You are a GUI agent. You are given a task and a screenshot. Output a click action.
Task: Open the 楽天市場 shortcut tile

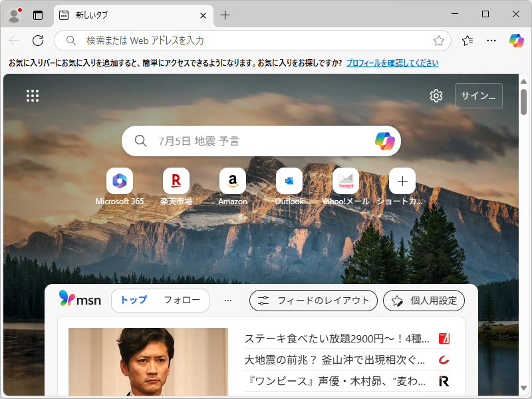click(176, 180)
